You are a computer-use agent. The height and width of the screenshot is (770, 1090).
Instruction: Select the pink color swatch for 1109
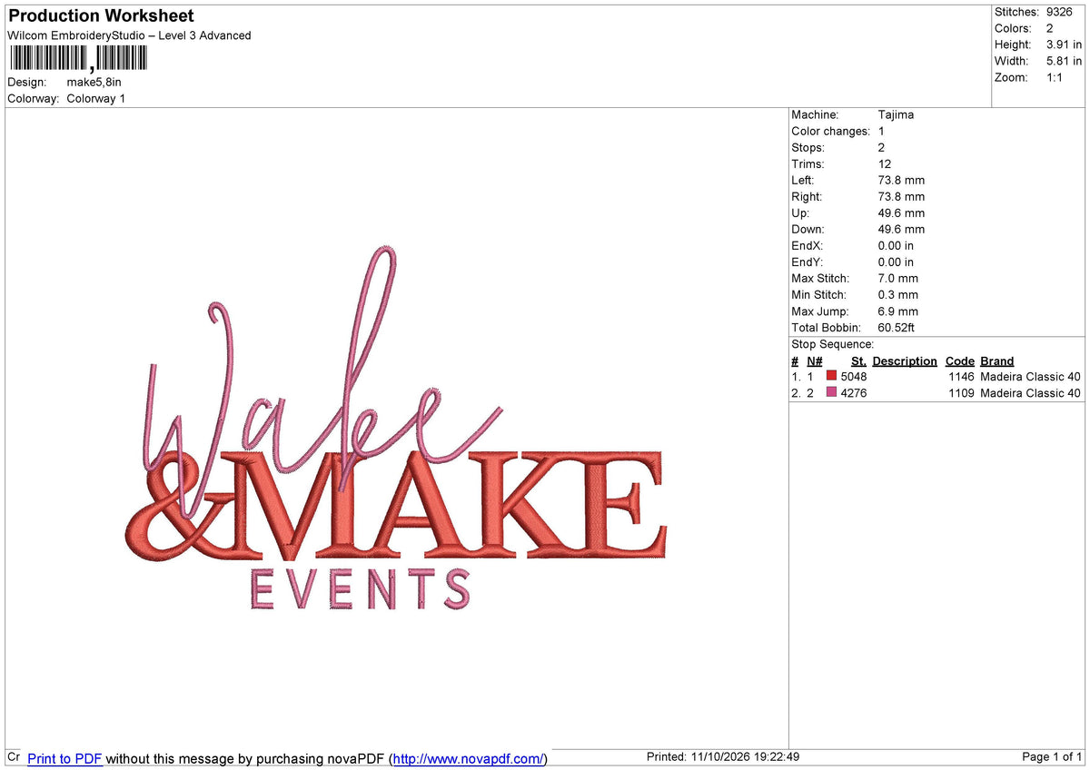tap(831, 392)
